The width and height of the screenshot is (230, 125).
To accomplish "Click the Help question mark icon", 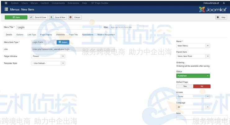I will click(218, 17).
